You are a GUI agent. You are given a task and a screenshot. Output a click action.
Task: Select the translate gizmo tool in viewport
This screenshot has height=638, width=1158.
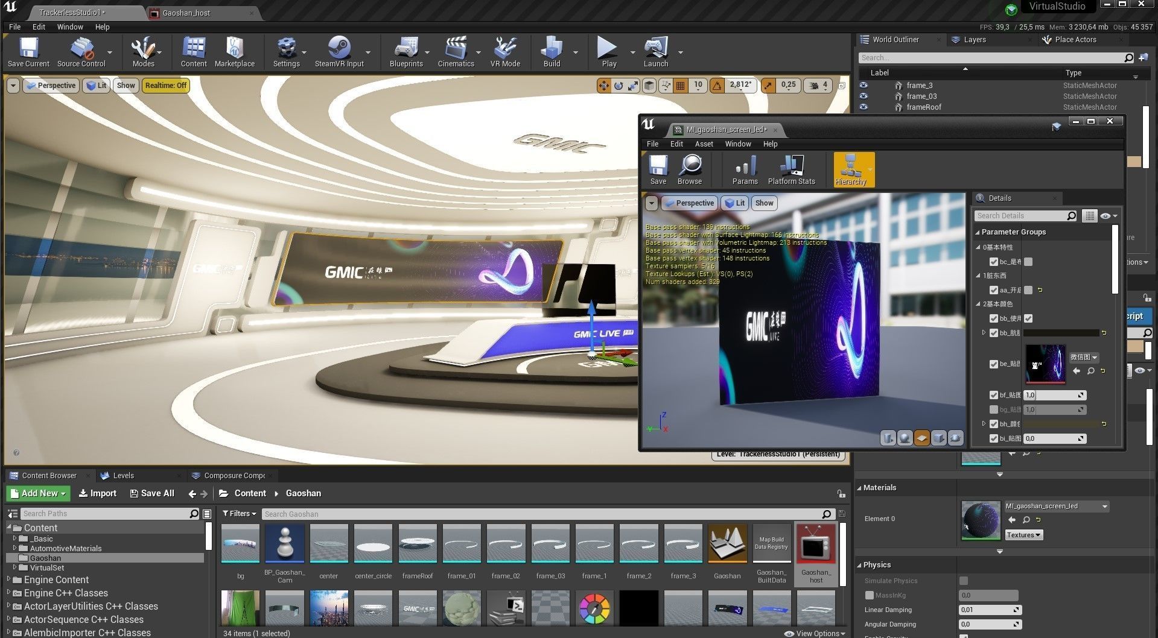point(603,86)
